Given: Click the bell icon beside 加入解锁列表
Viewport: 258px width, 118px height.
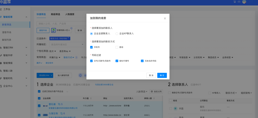Looking at the screenshot, I should pyautogui.click(x=80, y=75).
